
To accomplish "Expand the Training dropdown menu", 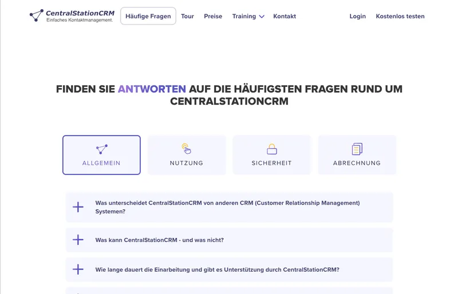I will (x=248, y=17).
